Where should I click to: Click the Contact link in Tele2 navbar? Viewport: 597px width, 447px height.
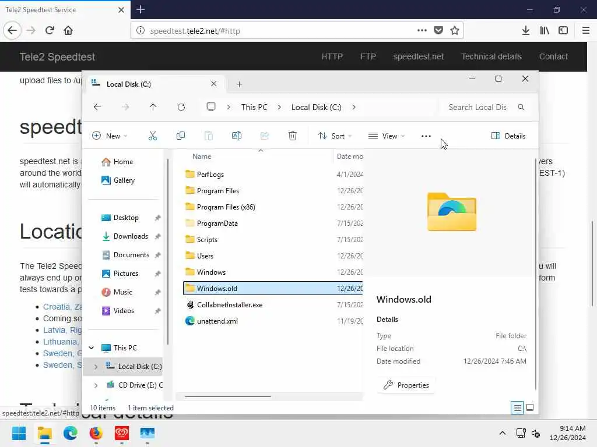[x=553, y=56]
